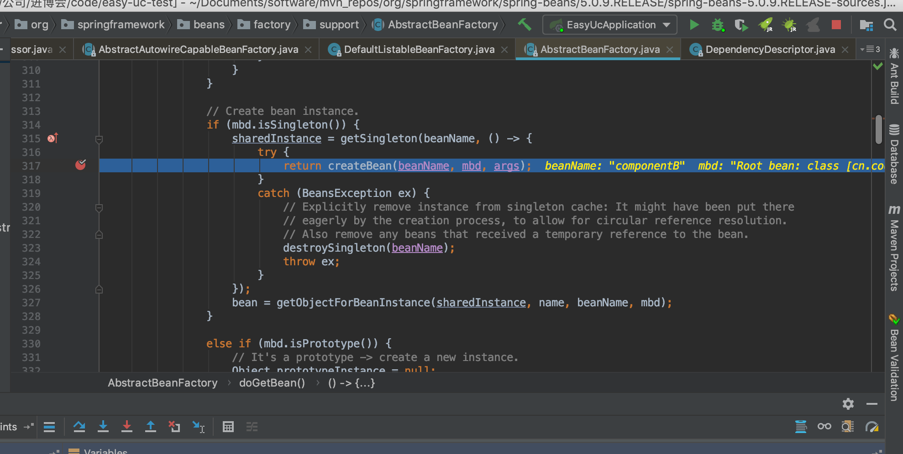
Task: Click the editor vertical scrollbar thumb
Action: click(878, 129)
